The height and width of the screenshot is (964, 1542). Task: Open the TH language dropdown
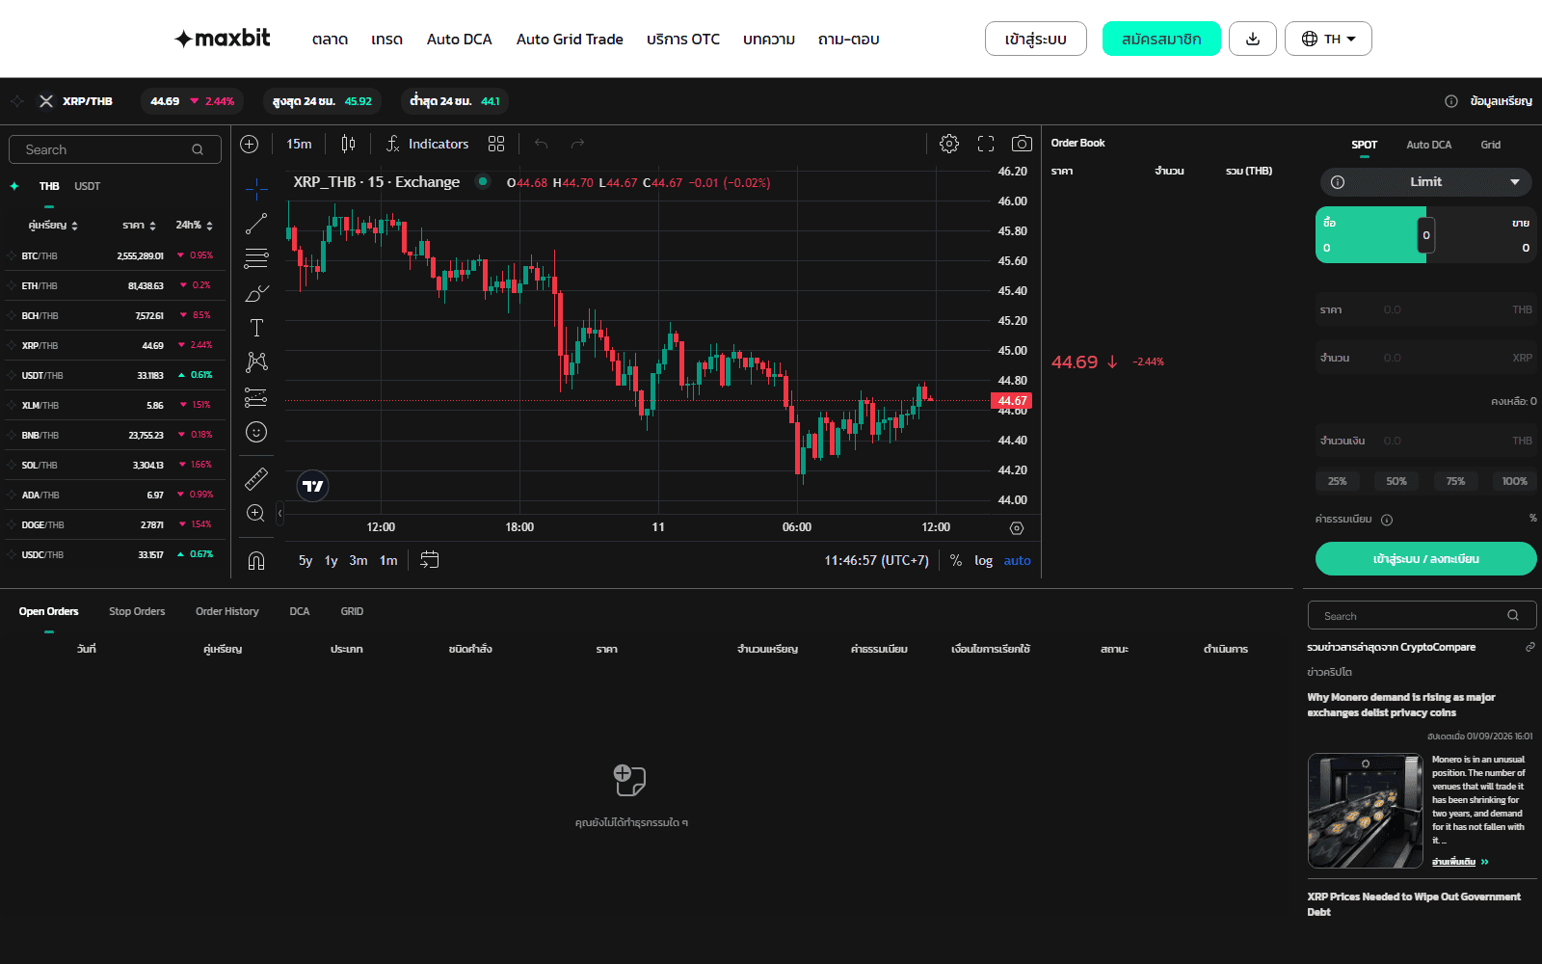point(1328,39)
